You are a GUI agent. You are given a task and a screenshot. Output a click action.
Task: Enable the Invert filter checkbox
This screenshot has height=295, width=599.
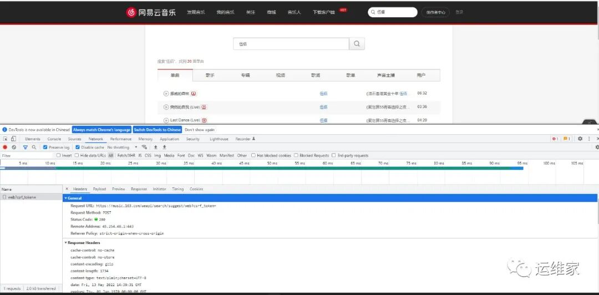point(58,155)
